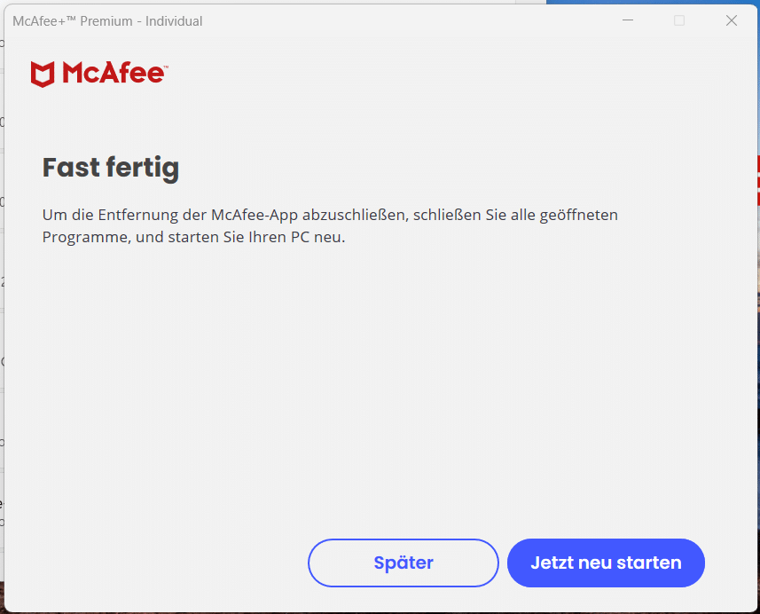This screenshot has height=614, width=760.
Task: Click the word 'Premium' in the title bar
Action: click(106, 21)
